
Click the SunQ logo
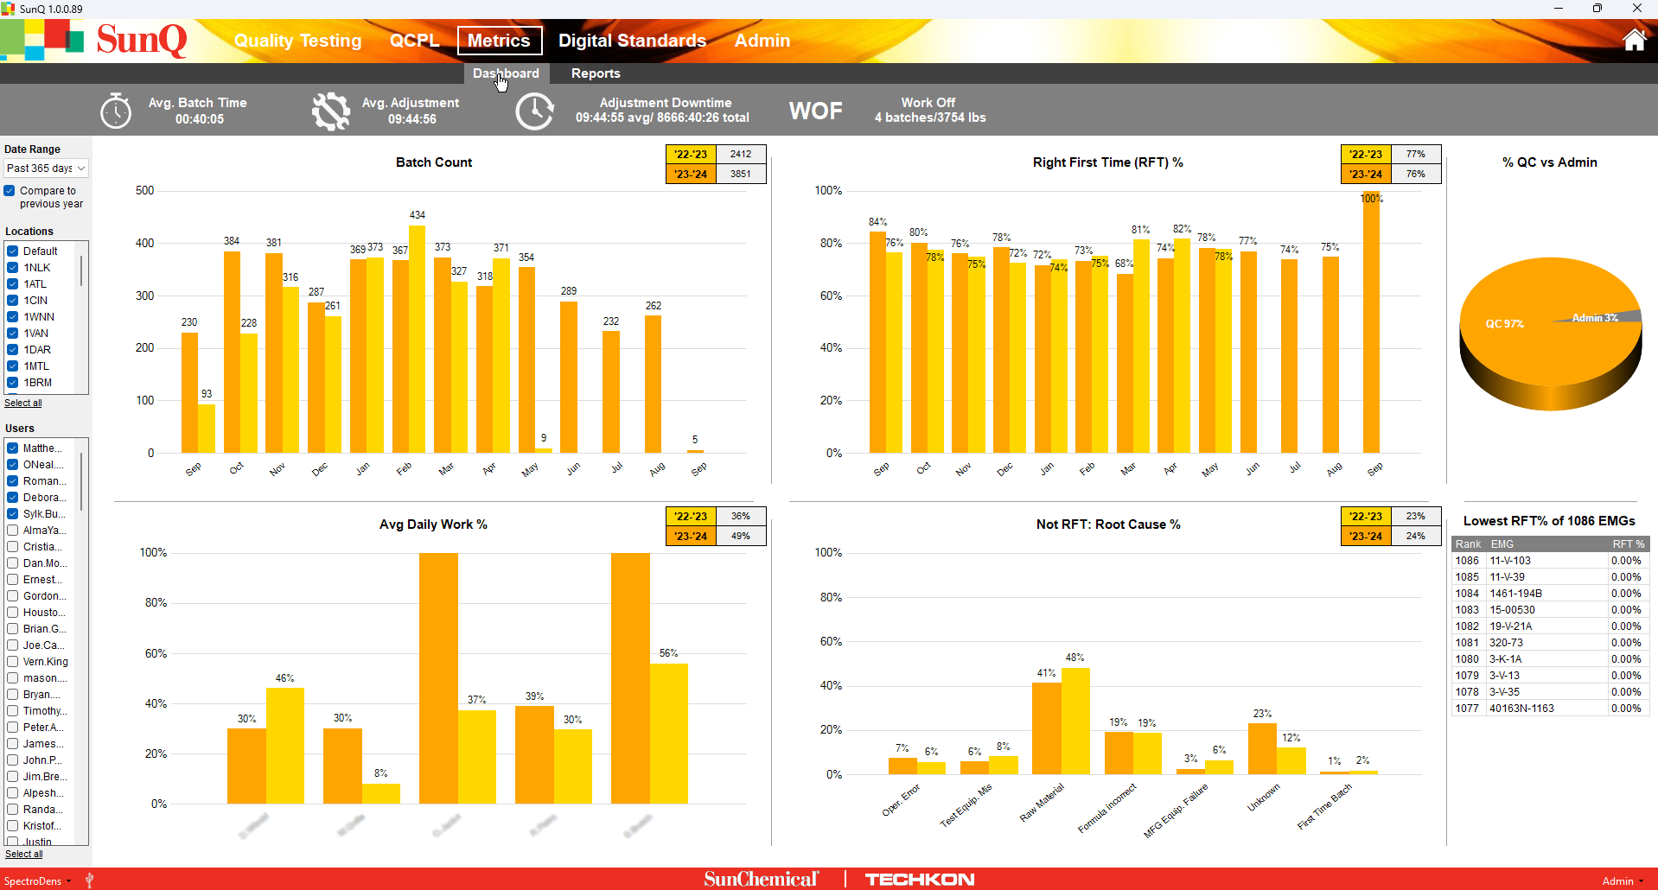(141, 40)
